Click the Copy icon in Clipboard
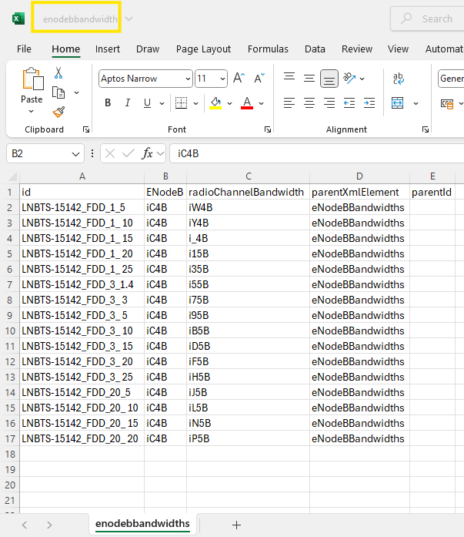Image resolution: width=464 pixels, height=537 pixels. click(x=58, y=92)
